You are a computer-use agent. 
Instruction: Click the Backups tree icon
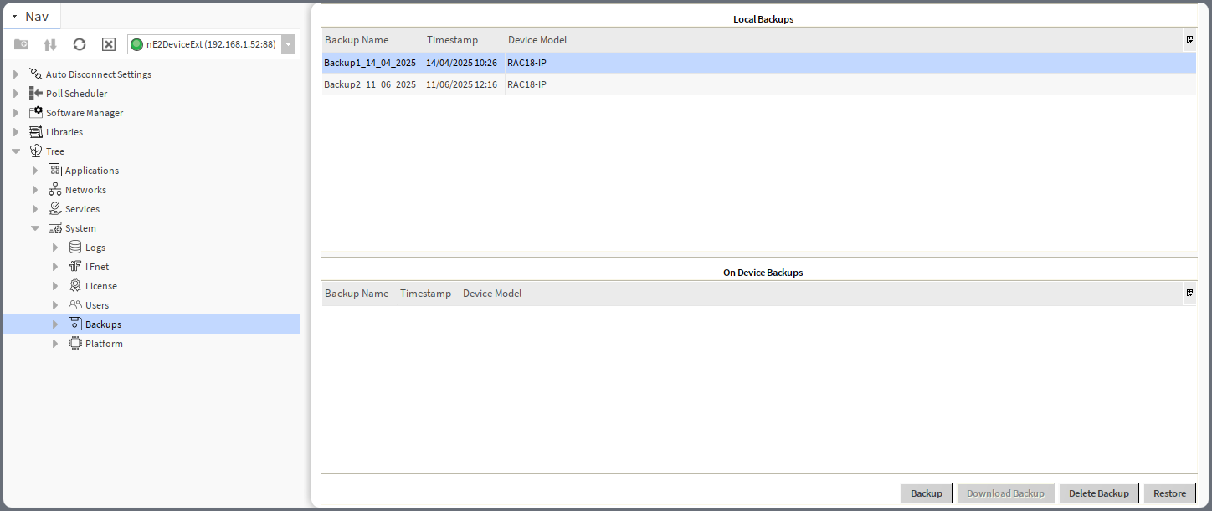coord(74,324)
